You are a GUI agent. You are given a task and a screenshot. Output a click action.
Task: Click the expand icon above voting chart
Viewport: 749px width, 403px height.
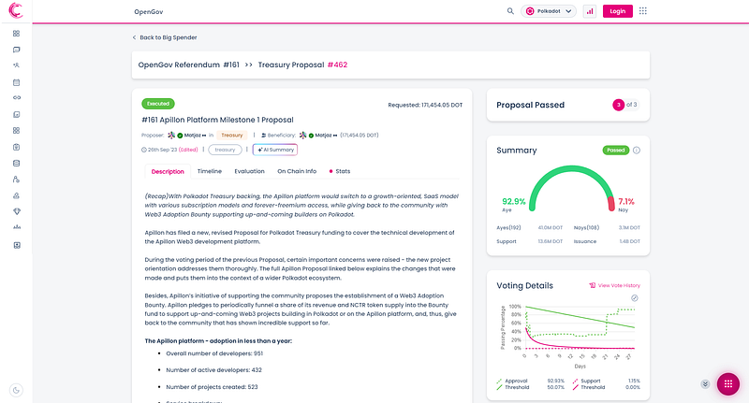pyautogui.click(x=635, y=298)
